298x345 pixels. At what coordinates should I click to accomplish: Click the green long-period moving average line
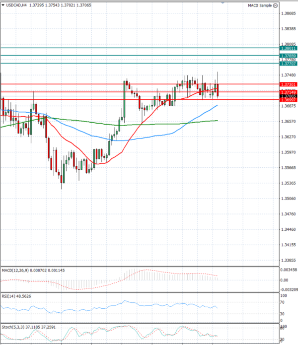149,124
